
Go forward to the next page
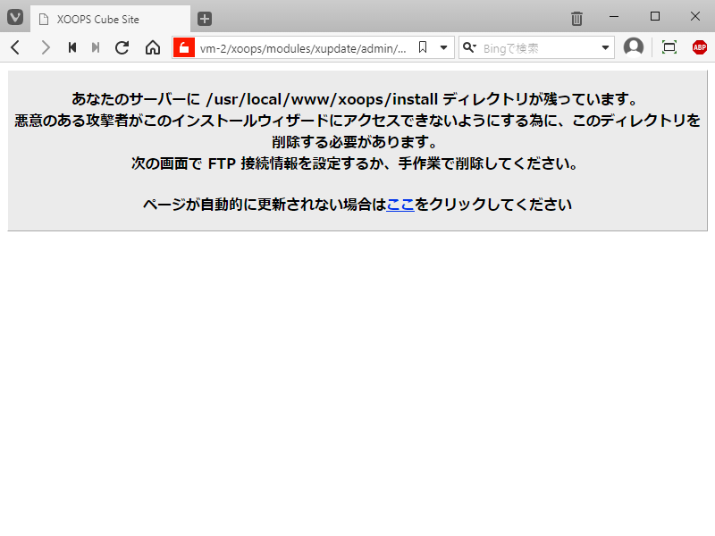(x=45, y=47)
